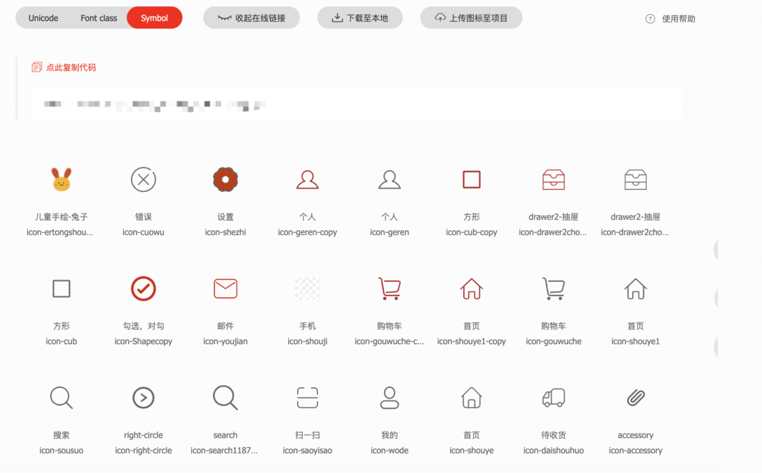Switch to the Font class tab

click(98, 18)
